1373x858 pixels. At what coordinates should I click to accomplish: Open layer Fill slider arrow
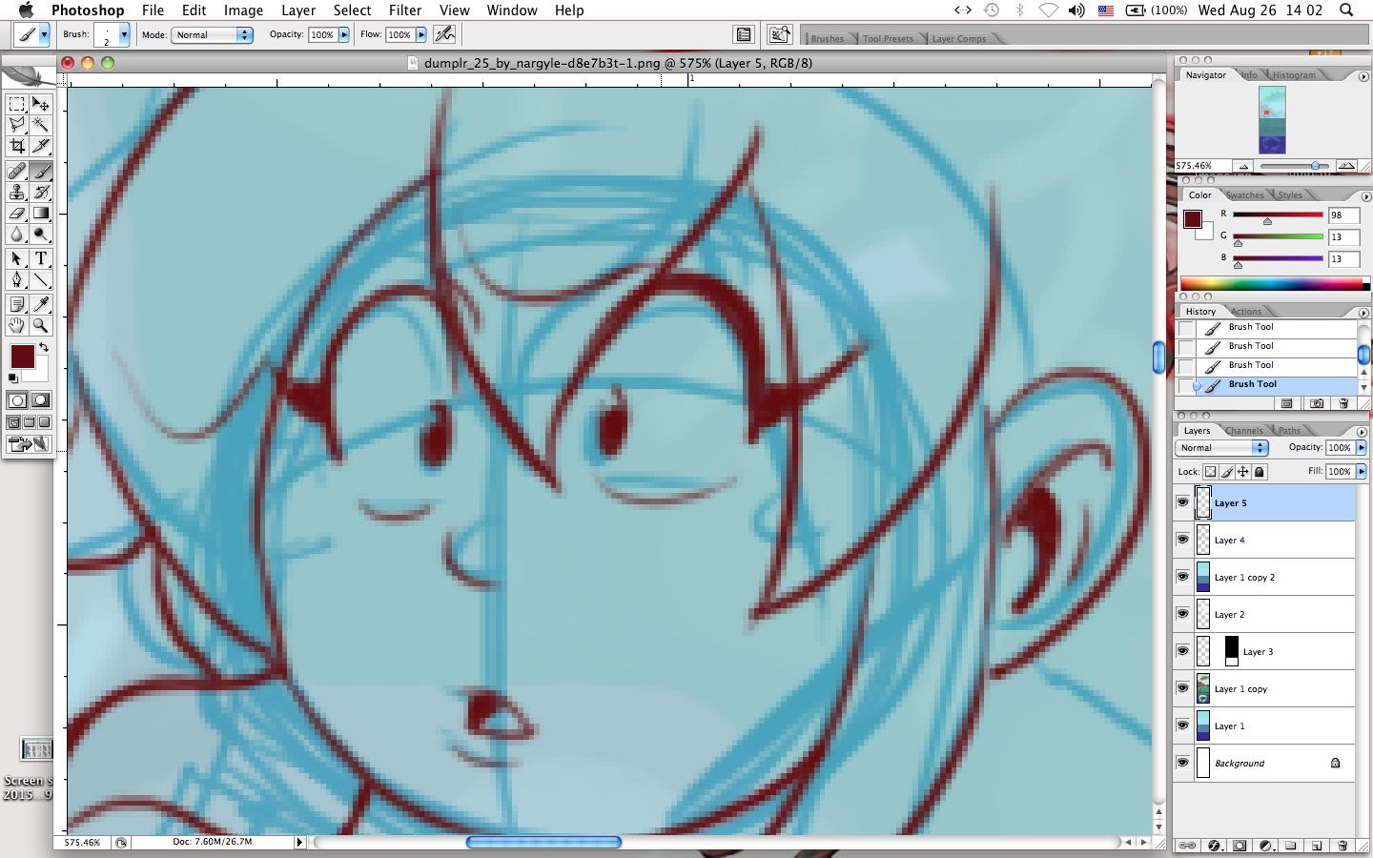[x=1362, y=472]
